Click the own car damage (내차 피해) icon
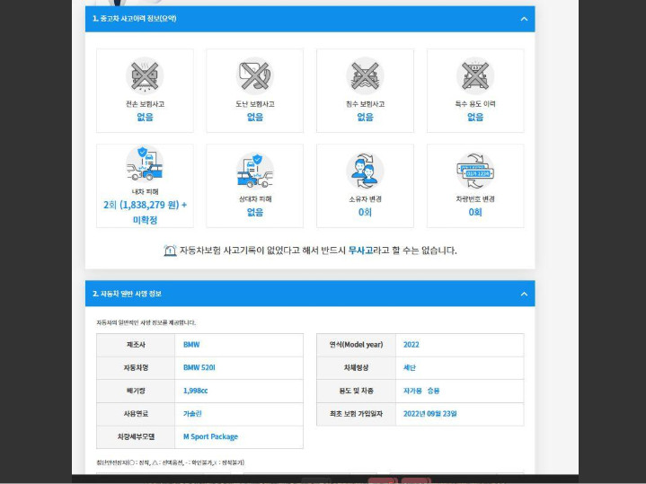This screenshot has height=484, width=646. (145, 166)
